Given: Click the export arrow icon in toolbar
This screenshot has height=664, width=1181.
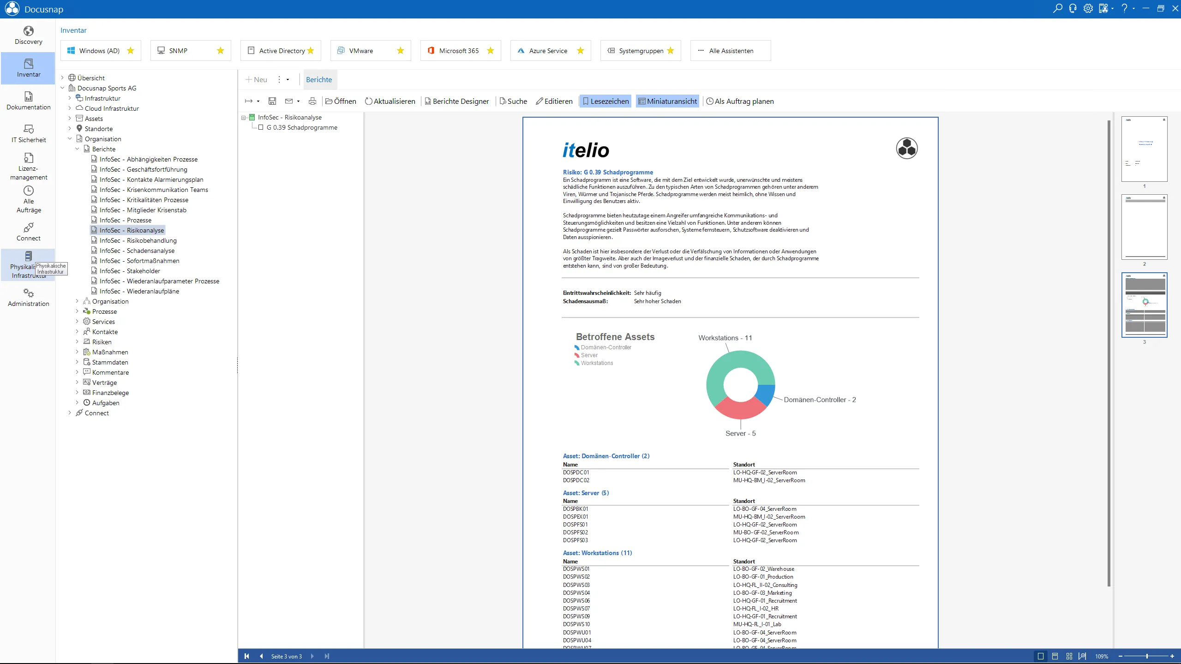Looking at the screenshot, I should (249, 101).
